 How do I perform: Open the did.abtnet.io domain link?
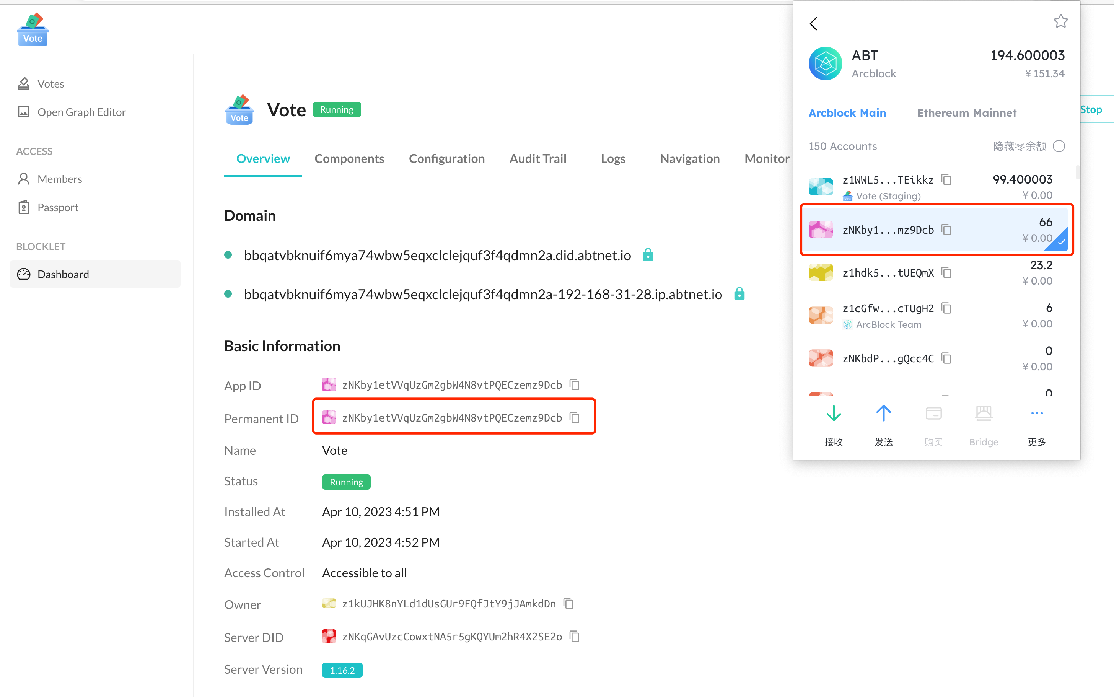437,256
